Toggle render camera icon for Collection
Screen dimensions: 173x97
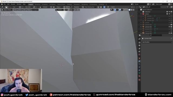click(x=171, y=12)
